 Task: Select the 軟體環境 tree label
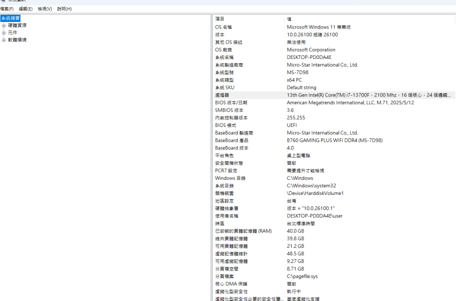click(17, 40)
